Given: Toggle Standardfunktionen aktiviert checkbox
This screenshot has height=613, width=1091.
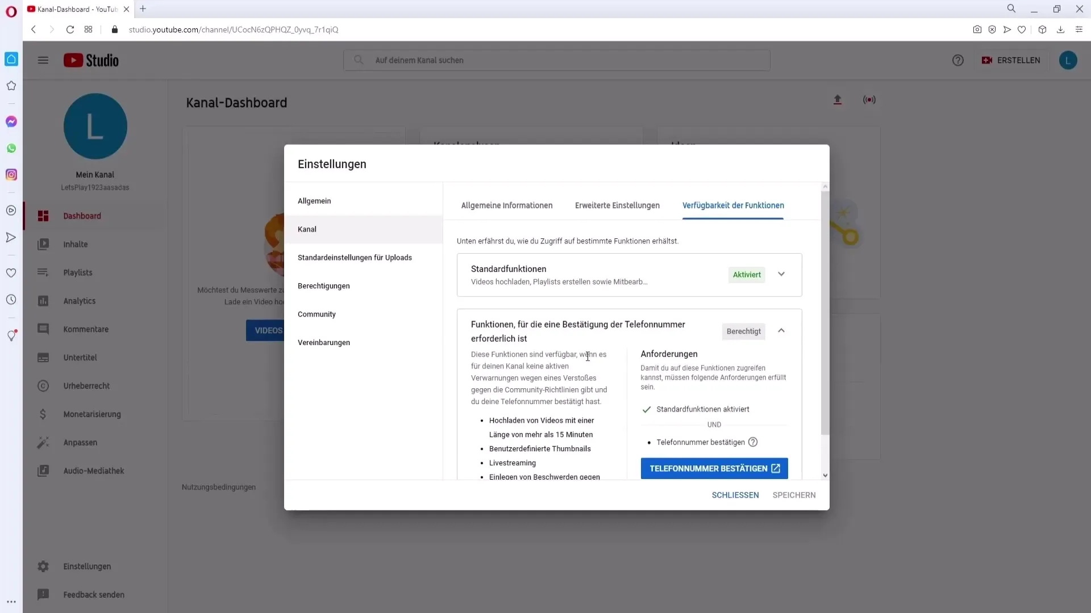Looking at the screenshot, I should click(x=647, y=409).
